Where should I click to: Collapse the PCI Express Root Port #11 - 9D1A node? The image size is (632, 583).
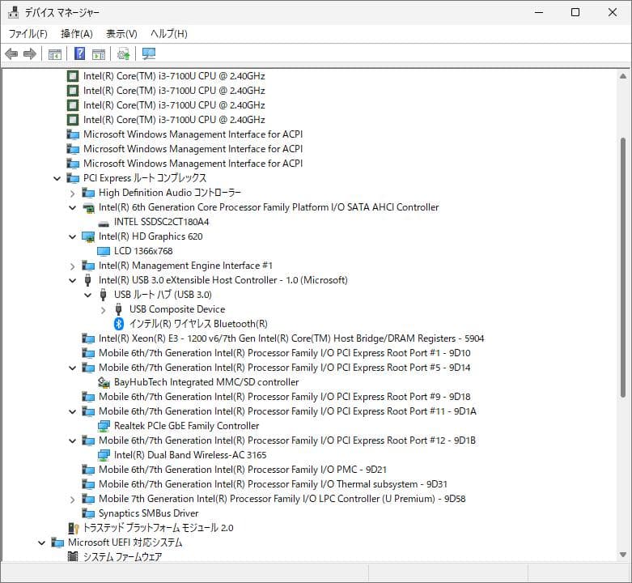[73, 411]
